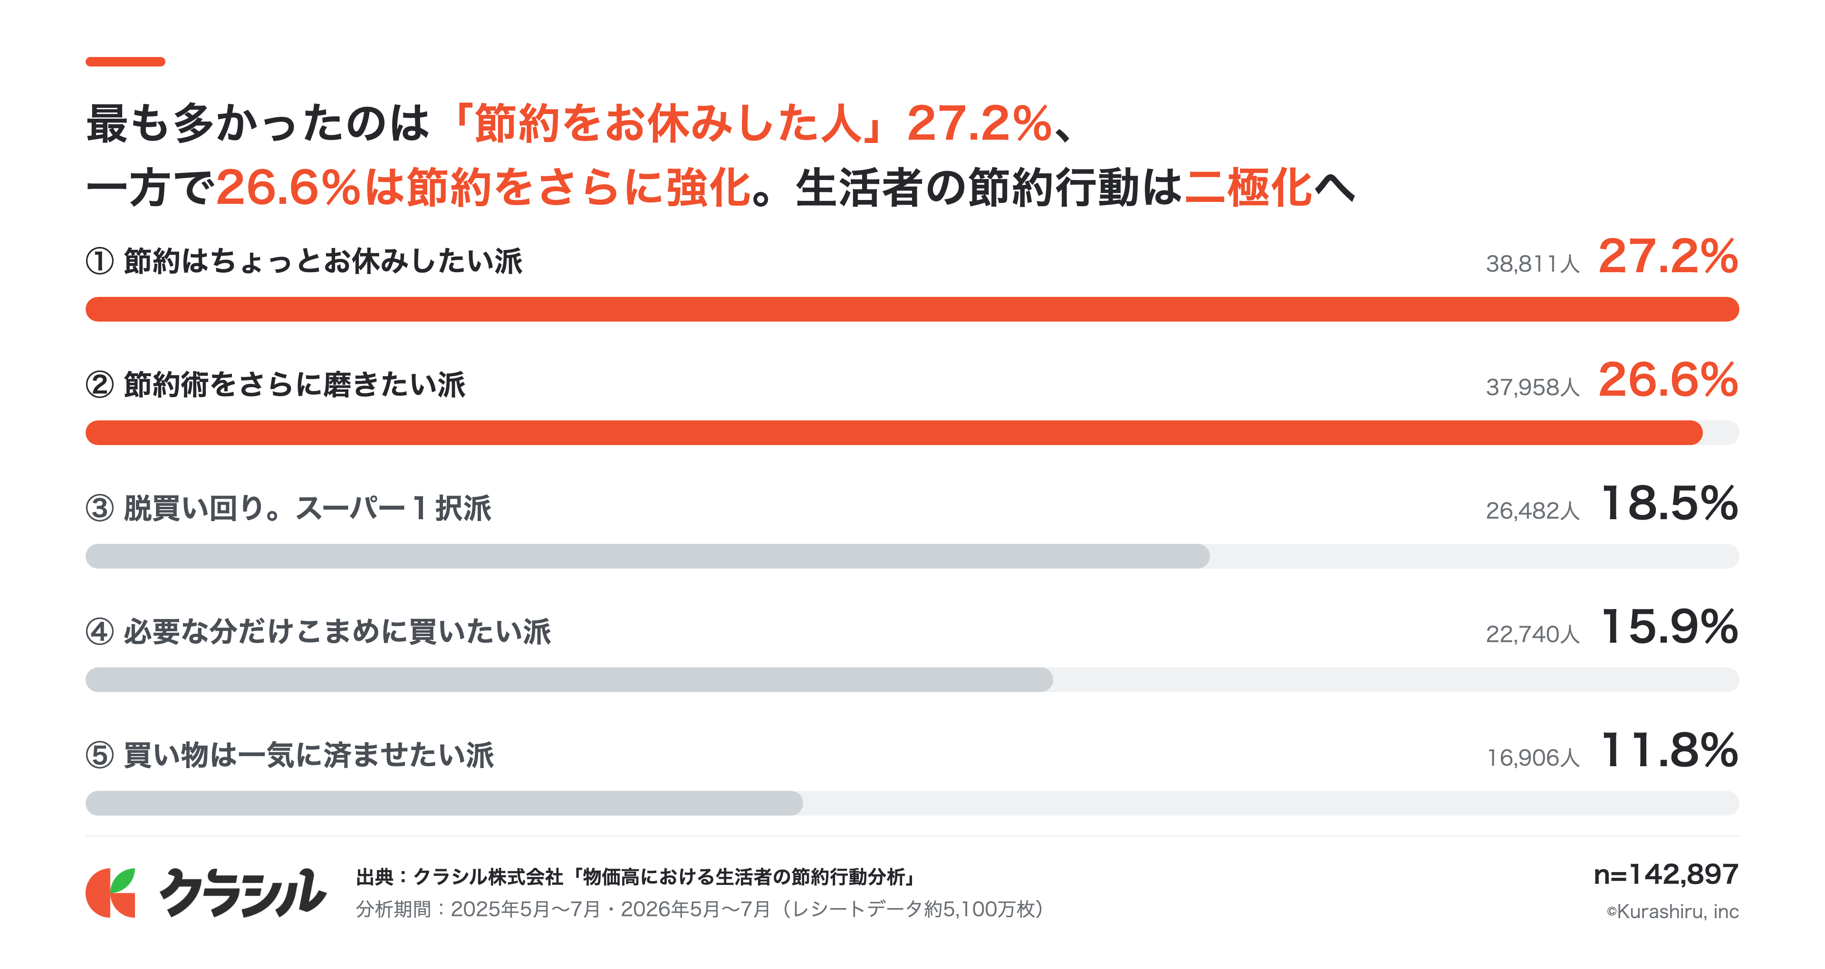The image size is (1825, 969).
Task: Click the 脱買い回り。スーパー1択派 label
Action: [x=307, y=508]
